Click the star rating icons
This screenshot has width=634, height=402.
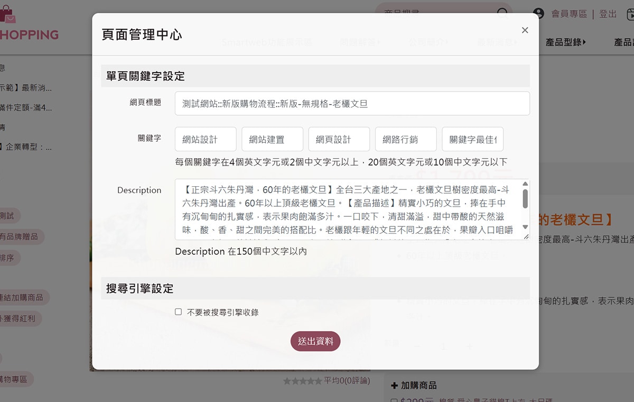click(302, 381)
